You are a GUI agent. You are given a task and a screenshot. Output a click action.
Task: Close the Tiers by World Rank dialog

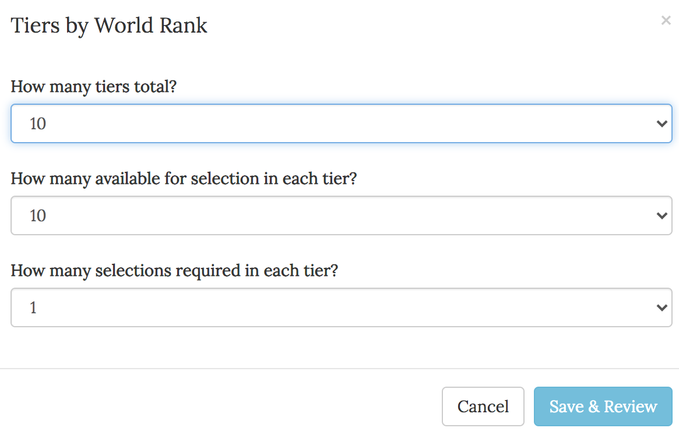[666, 21]
